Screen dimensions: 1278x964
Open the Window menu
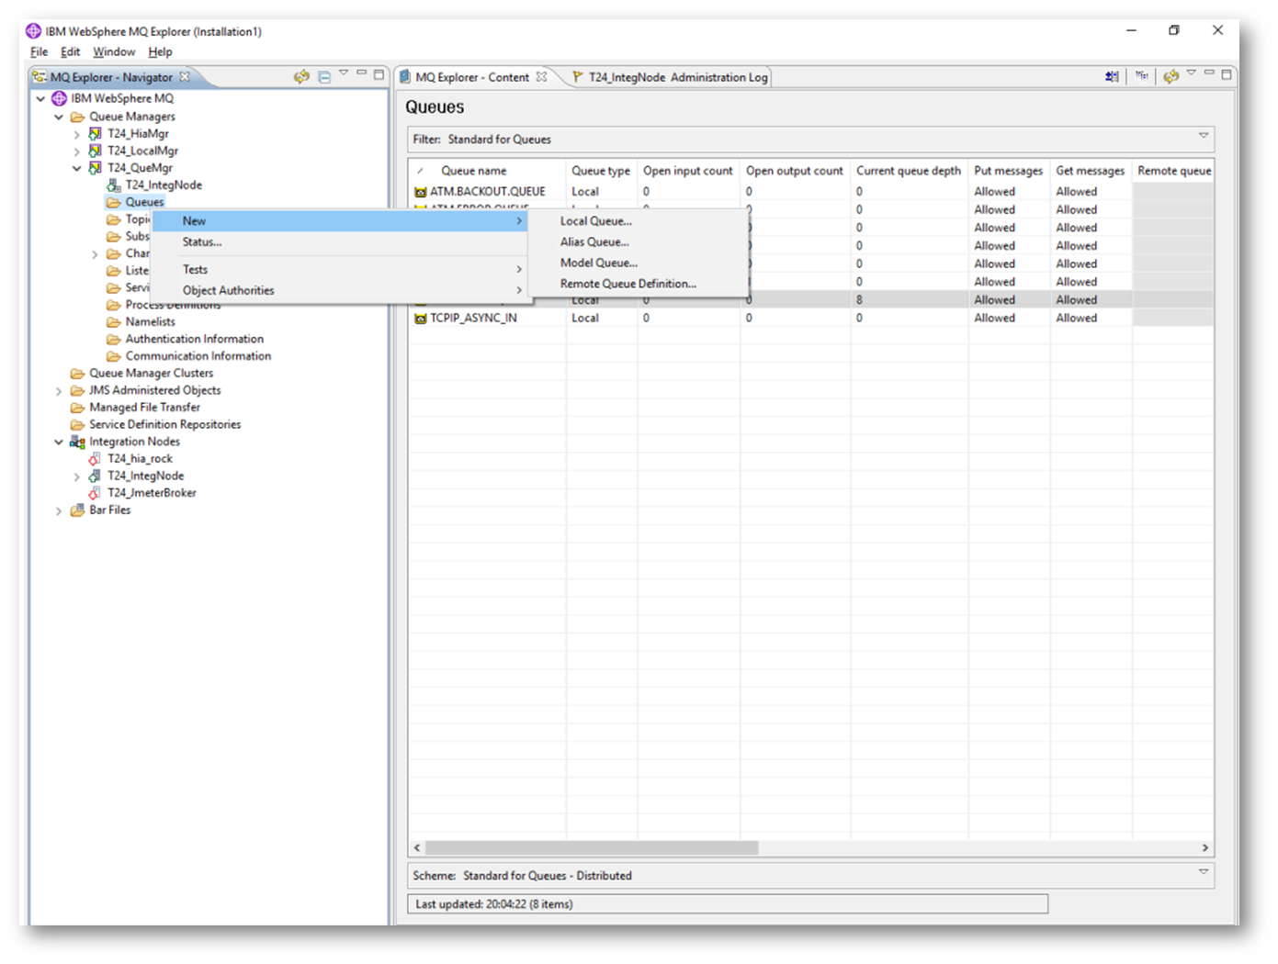(114, 52)
